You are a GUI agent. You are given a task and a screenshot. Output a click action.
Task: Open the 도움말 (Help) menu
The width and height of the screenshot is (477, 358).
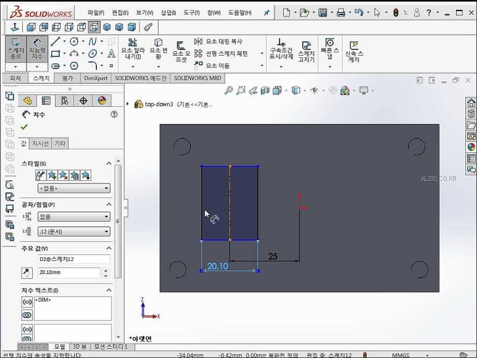tap(239, 12)
